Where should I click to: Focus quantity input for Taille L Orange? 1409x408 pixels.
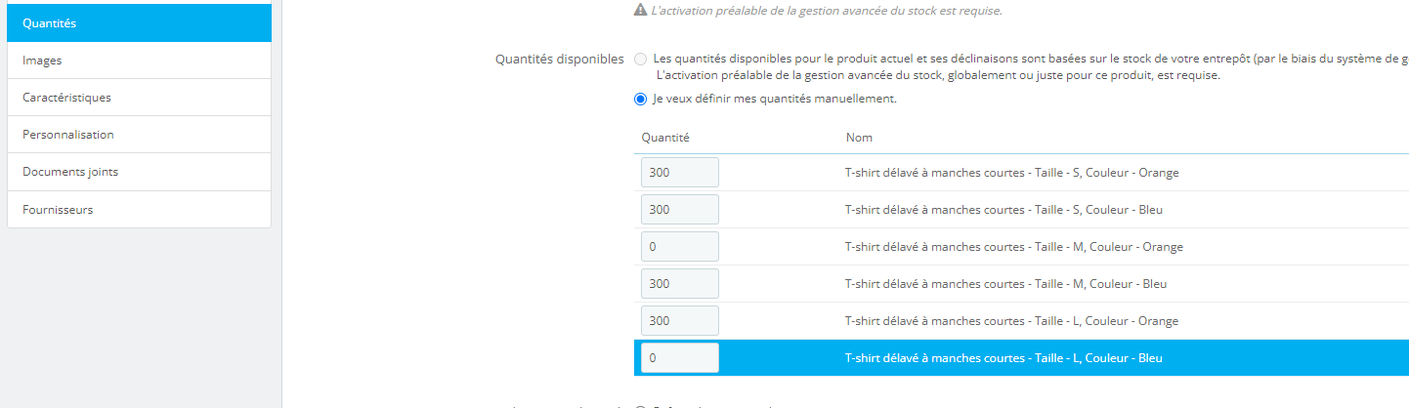(679, 321)
